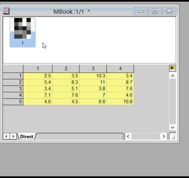This screenshot has height=178, width=189.
Task: Click the yellow D data-mode icon
Action: (173, 68)
